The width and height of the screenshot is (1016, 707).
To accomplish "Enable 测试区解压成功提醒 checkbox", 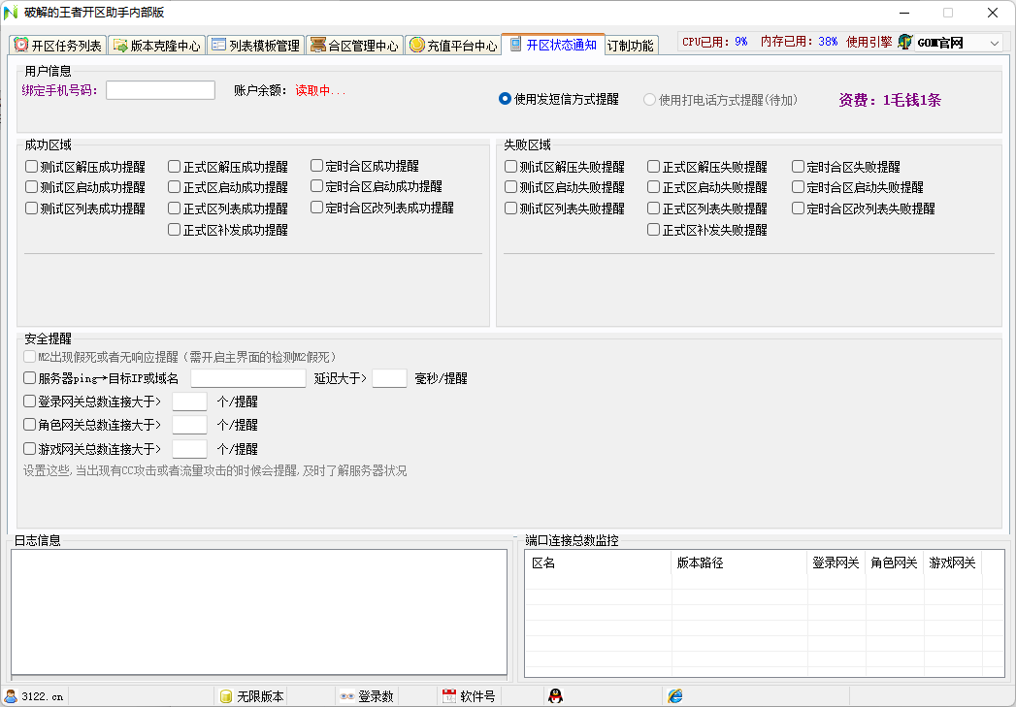I will (x=32, y=167).
